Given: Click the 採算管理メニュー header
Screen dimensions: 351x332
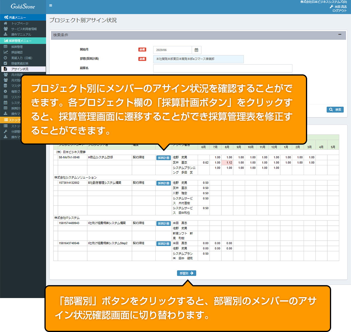Looking at the screenshot, I should [23, 41].
